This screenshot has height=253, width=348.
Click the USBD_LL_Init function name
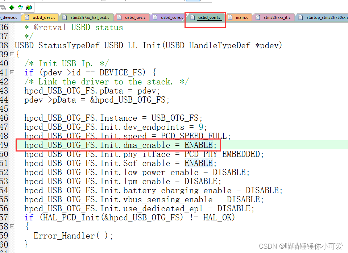pyautogui.click(x=132, y=46)
